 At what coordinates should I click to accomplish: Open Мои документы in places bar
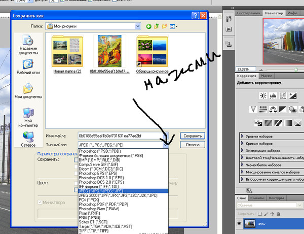[28, 91]
